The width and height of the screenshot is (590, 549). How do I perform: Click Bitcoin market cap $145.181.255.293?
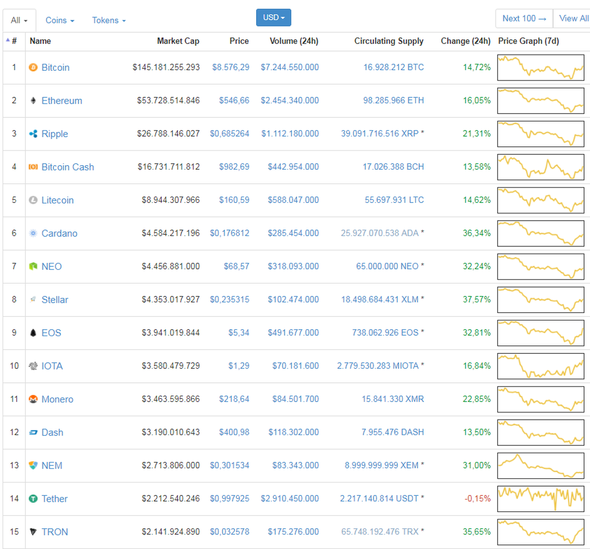166,67
